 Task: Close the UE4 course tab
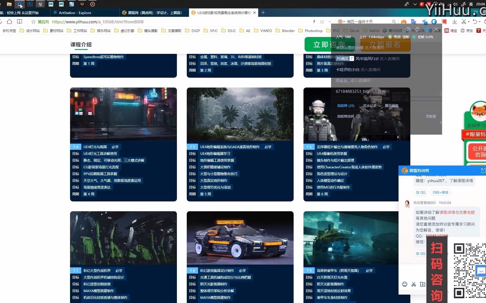pyautogui.click(x=255, y=13)
